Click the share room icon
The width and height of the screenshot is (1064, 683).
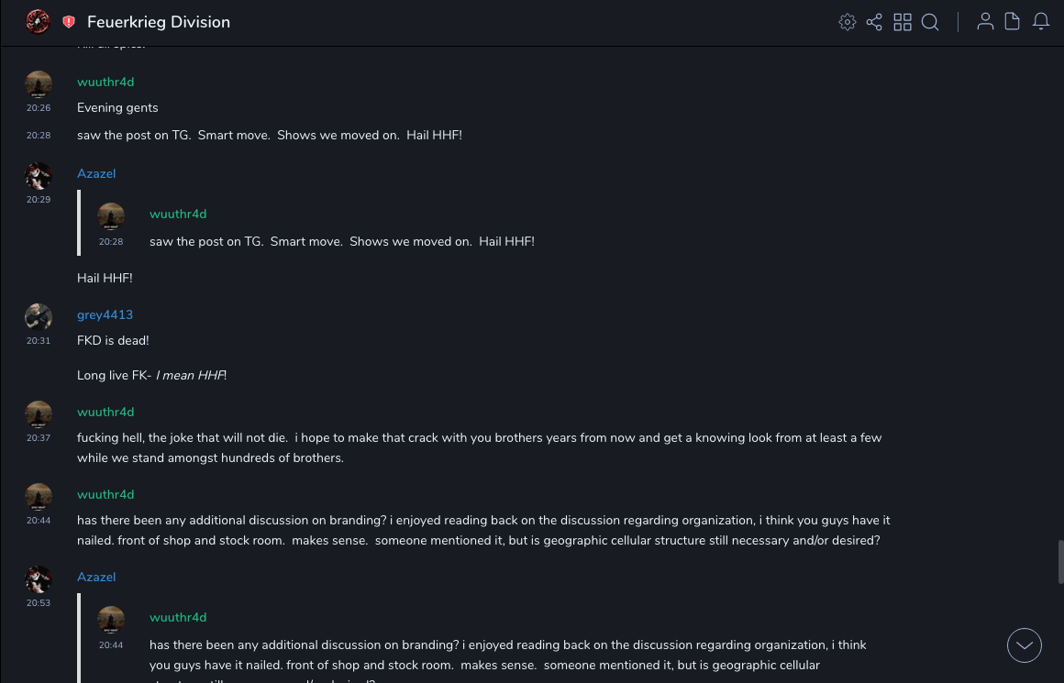coord(874,22)
